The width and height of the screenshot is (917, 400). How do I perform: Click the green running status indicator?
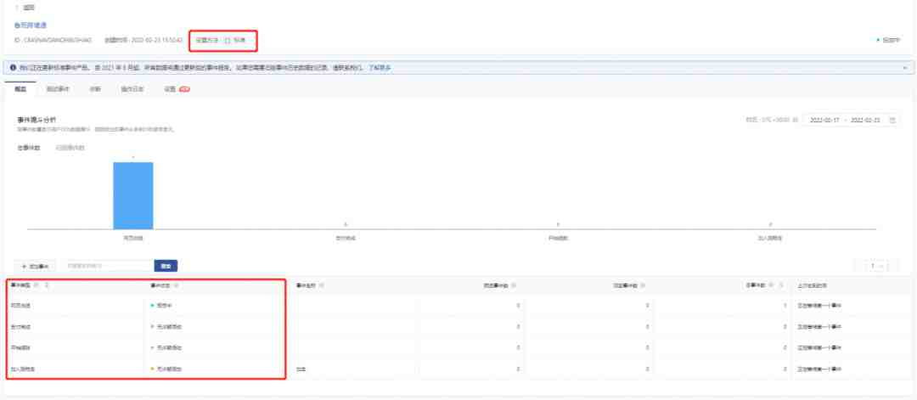887,41
